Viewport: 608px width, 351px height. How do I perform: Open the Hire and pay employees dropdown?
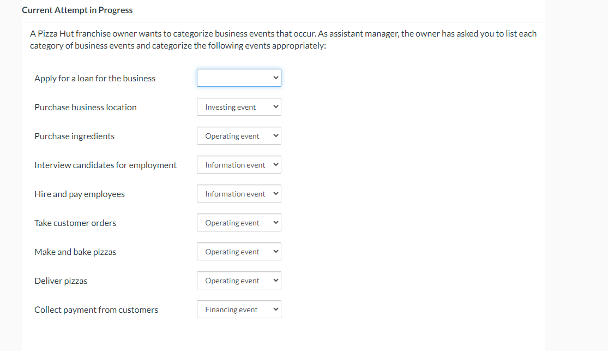point(238,193)
